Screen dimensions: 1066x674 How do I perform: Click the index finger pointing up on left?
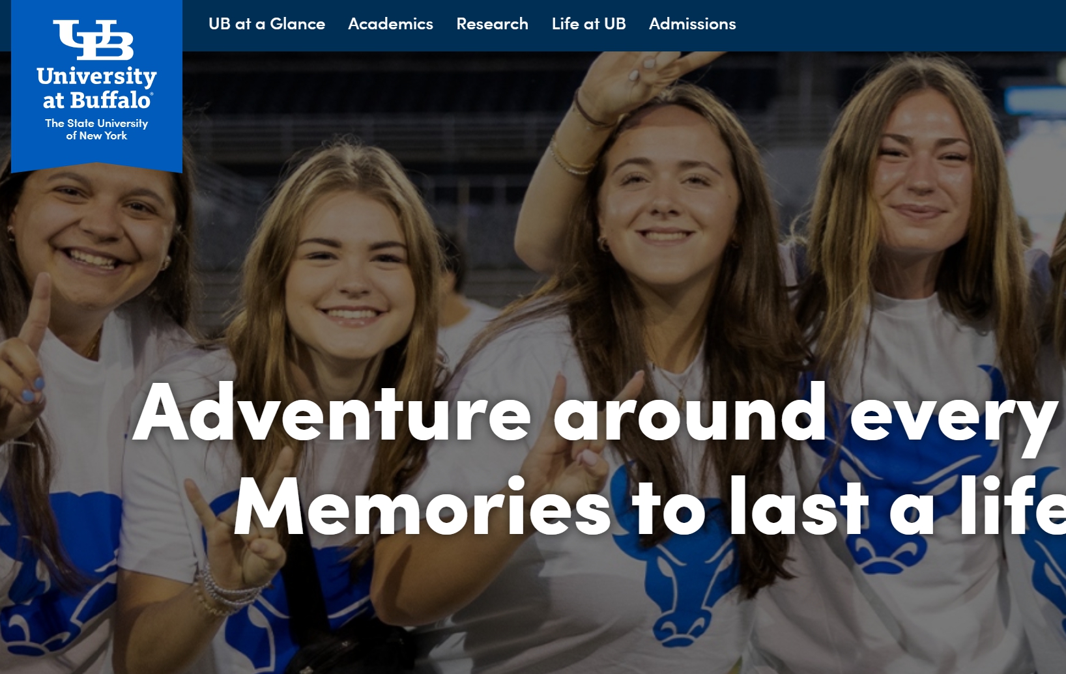tap(36, 313)
